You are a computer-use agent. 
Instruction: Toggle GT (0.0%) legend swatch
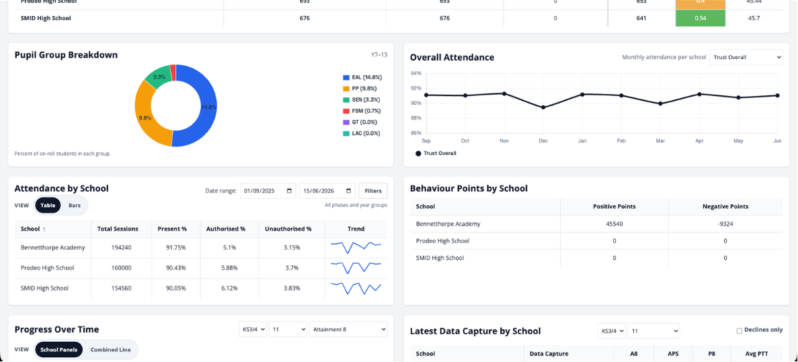point(346,122)
